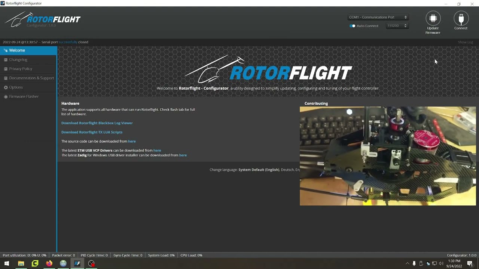Toggle the Auto-Connect switch
This screenshot has height=269, width=479.
tap(352, 26)
